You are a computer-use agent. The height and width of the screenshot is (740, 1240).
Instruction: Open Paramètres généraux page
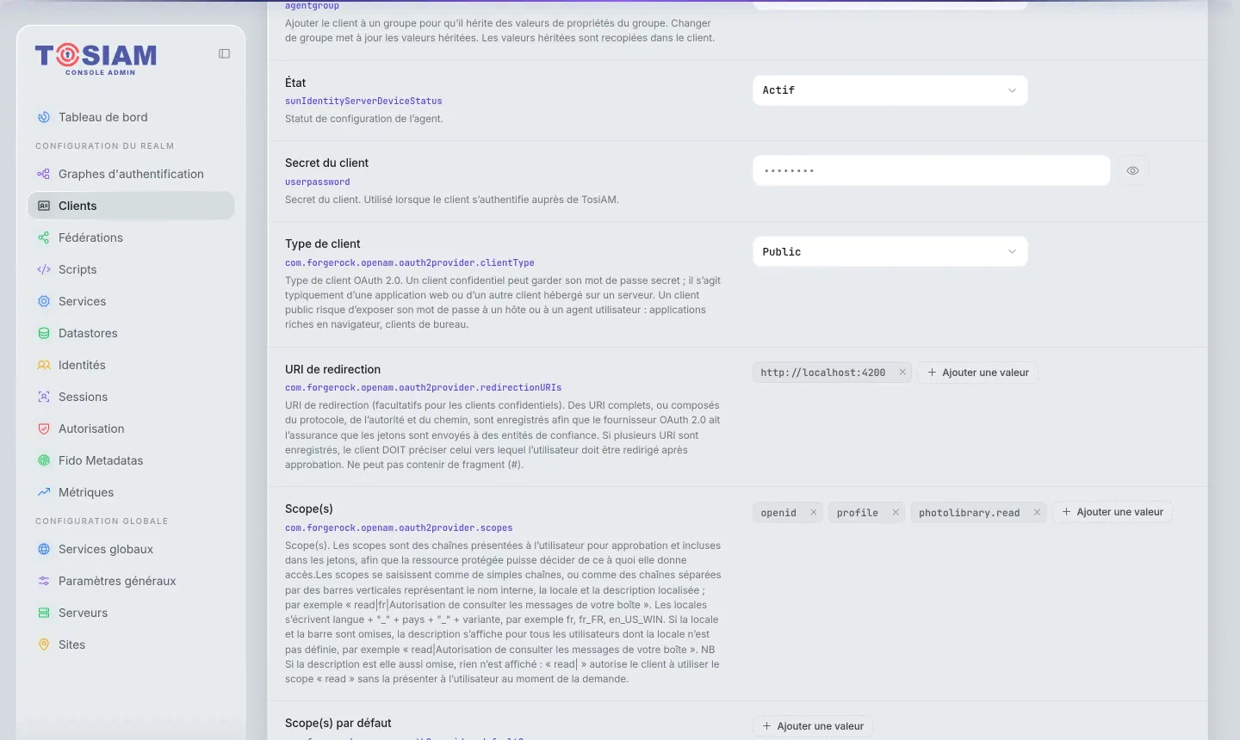[x=131, y=581]
